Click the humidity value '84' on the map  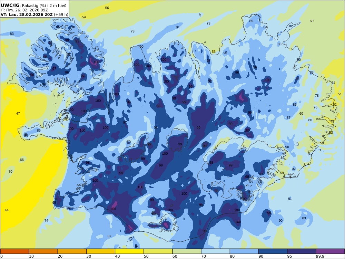tap(266, 27)
